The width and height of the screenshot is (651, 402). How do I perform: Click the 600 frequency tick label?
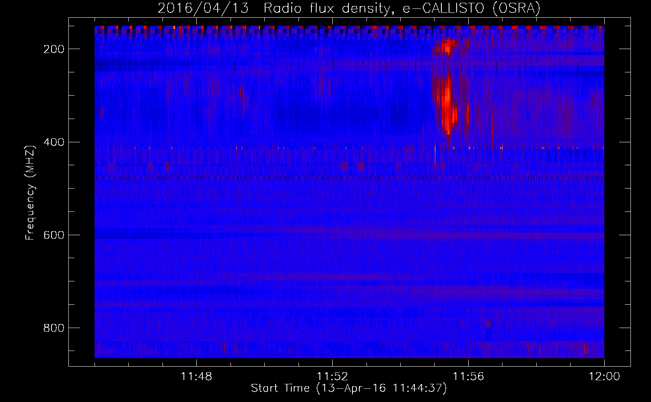coord(54,235)
